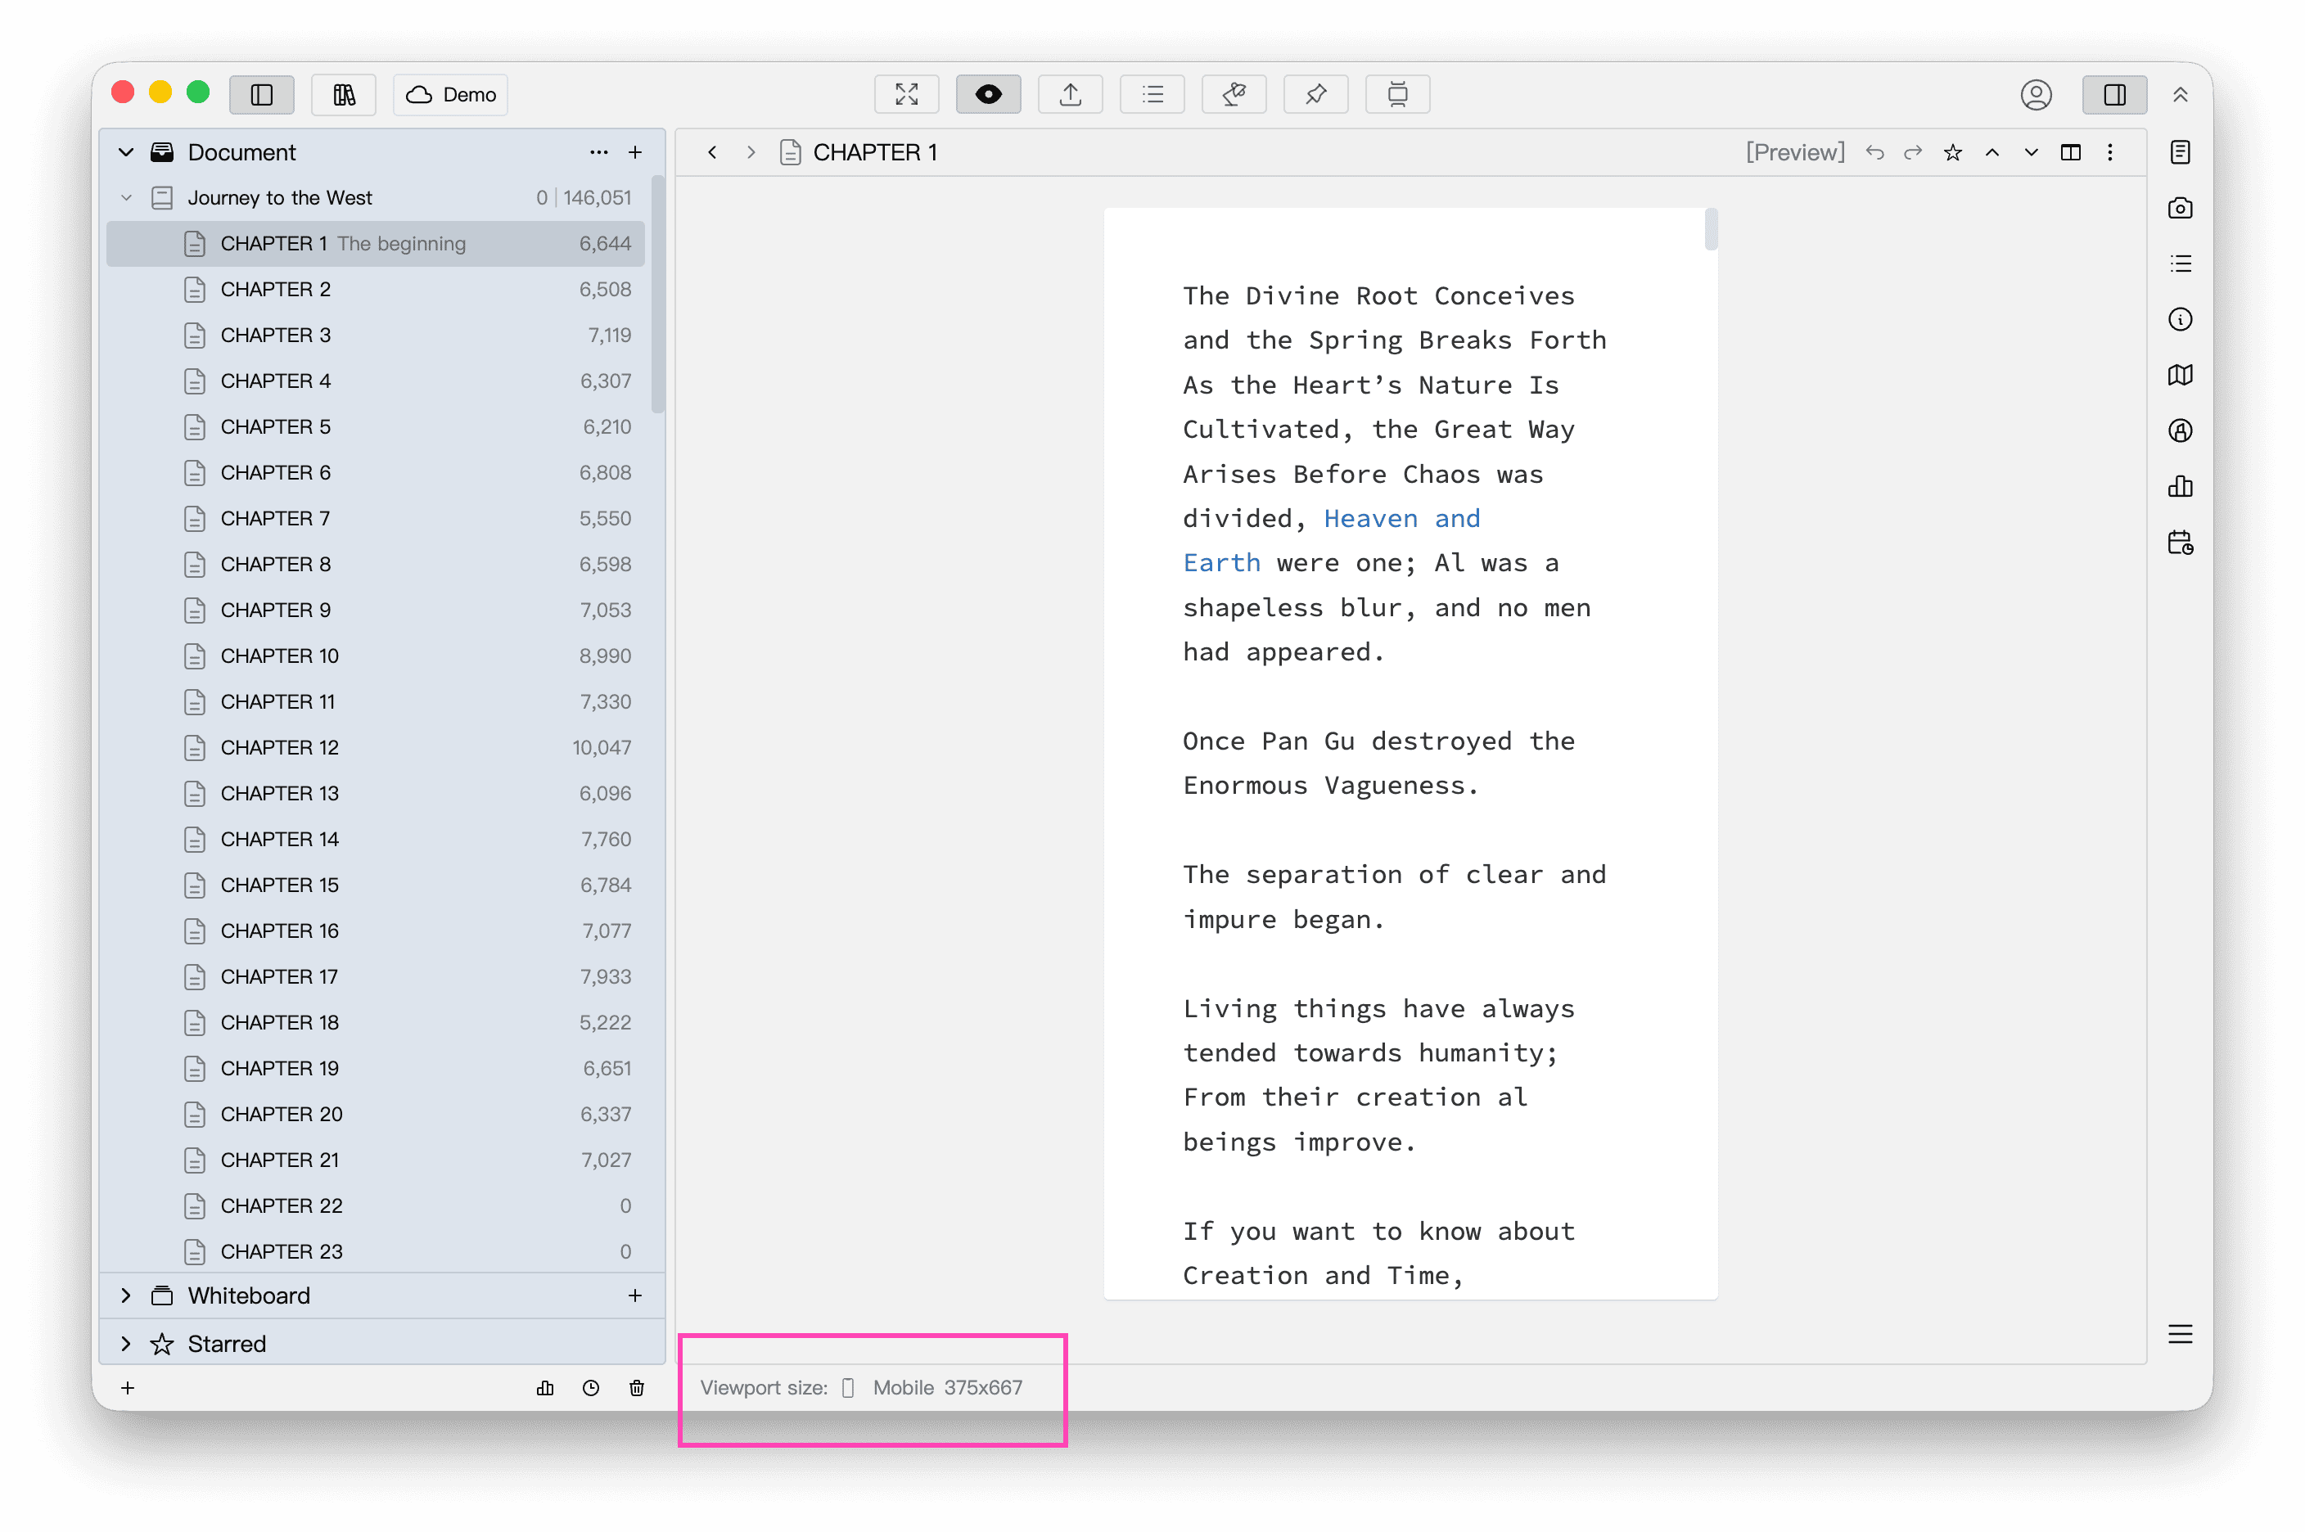Image resolution: width=2305 pixels, height=1532 pixels.
Task: Go to next document with down chevron
Action: (x=2032, y=152)
